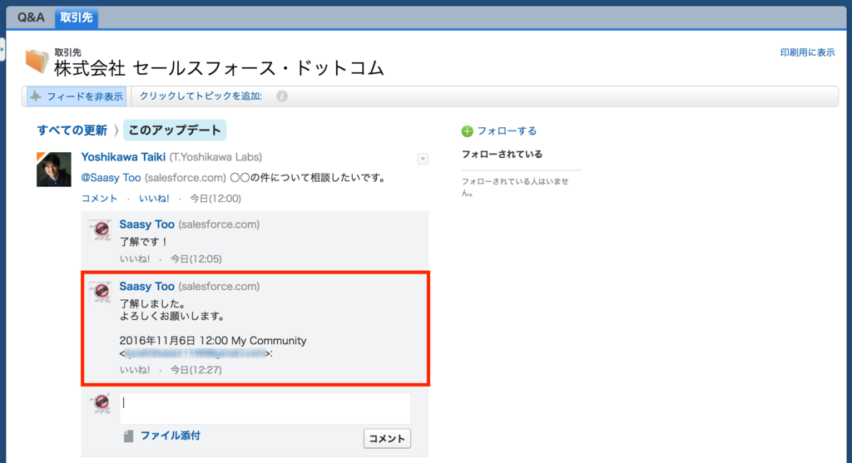Click the フォローされている heading
This screenshot has width=852, height=463.
[x=502, y=154]
